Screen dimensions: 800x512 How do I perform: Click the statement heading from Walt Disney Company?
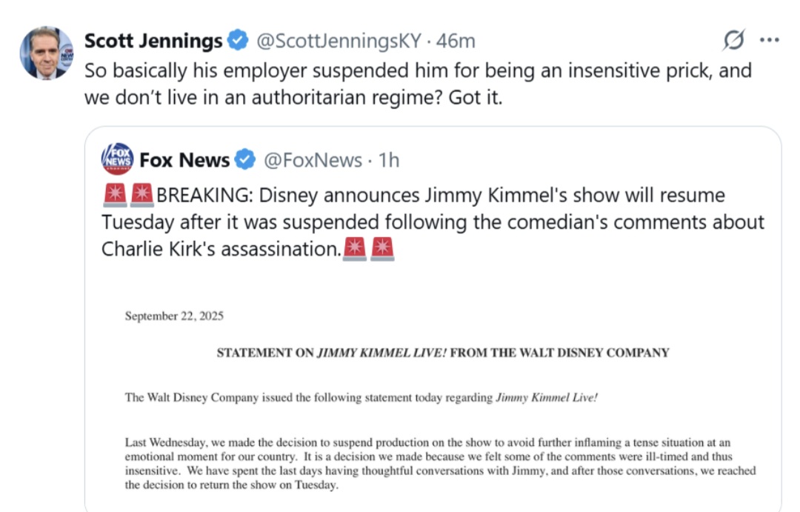pos(442,353)
